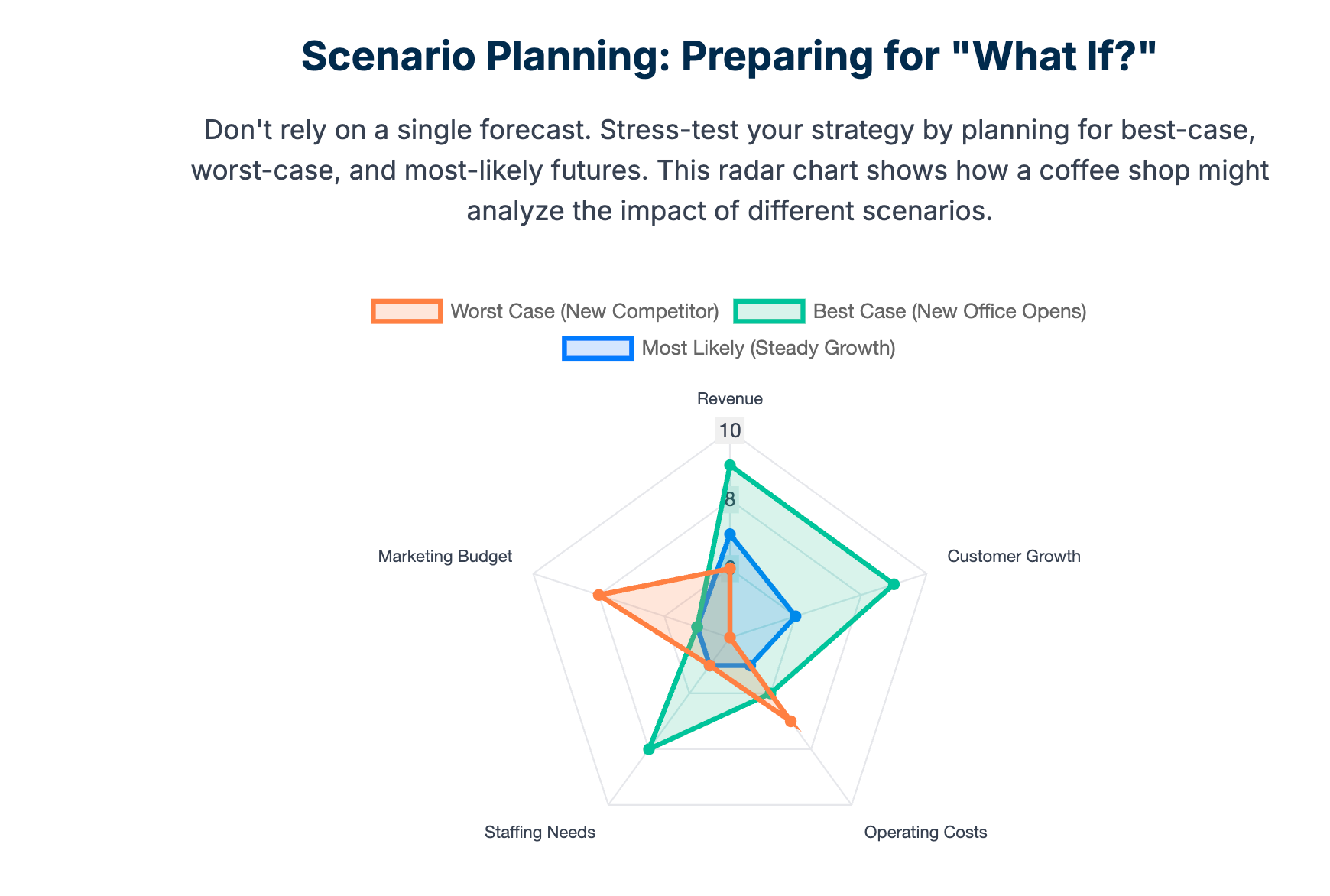Click the Customer Growth axis label

pos(1014,557)
